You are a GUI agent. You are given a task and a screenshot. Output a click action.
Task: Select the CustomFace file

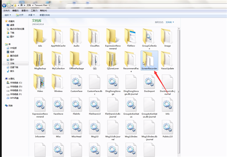76,84
